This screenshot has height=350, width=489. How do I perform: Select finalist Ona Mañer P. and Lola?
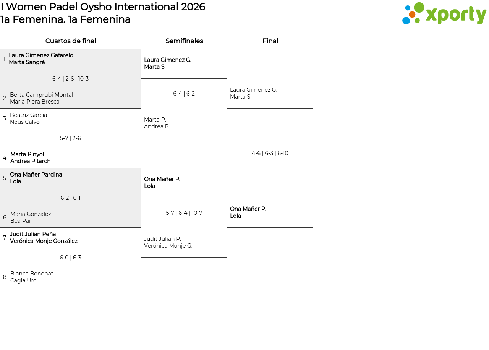pyautogui.click(x=248, y=212)
